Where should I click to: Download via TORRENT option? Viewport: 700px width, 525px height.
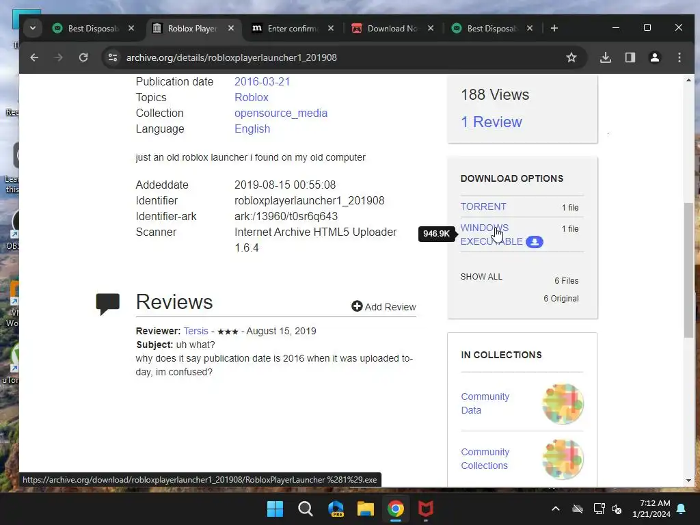point(483,206)
